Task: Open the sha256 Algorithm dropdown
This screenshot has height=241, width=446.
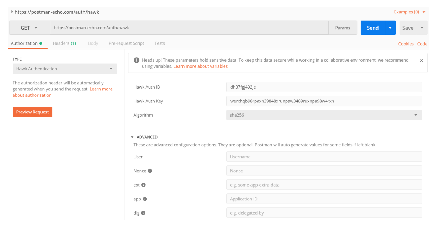Action: tap(324, 115)
